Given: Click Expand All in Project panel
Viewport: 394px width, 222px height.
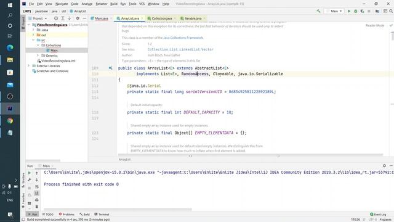Looking at the screenshot, I should [63, 18].
